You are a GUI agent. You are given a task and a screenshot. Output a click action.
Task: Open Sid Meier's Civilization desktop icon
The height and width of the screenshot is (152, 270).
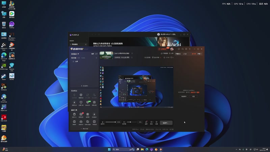coord(12,36)
